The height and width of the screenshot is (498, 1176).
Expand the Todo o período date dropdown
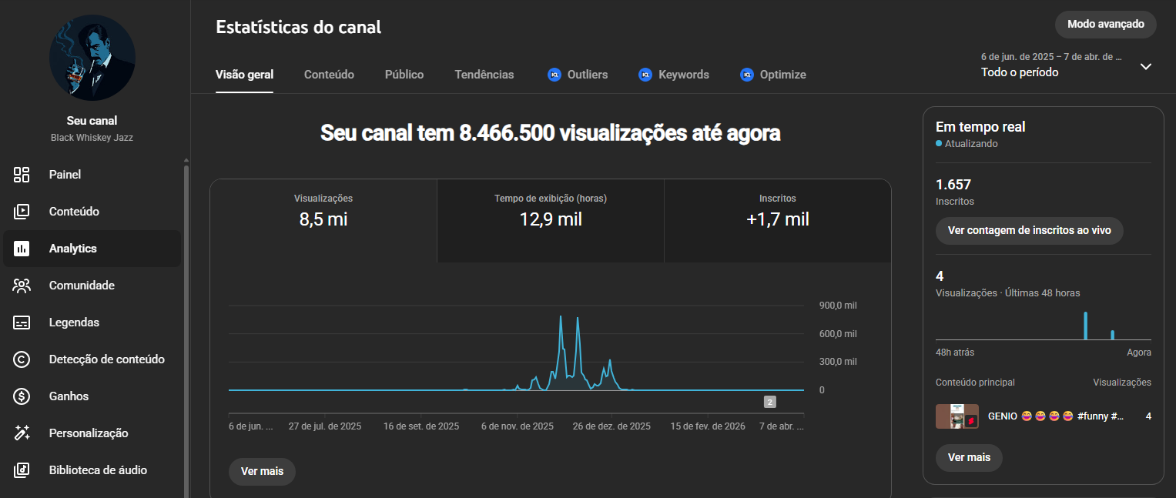tap(1145, 66)
